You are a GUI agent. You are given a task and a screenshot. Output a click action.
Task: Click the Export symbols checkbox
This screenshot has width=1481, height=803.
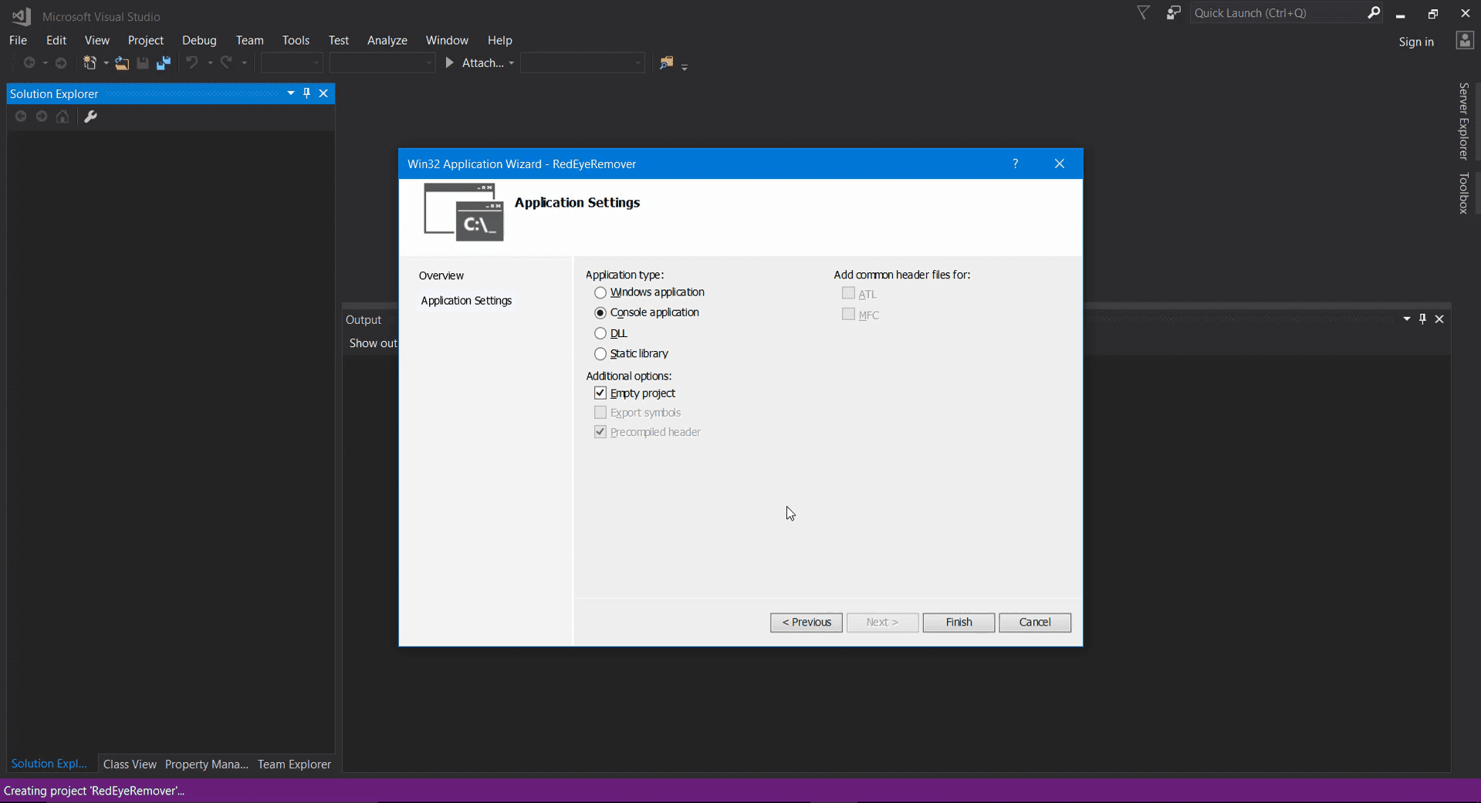600,412
